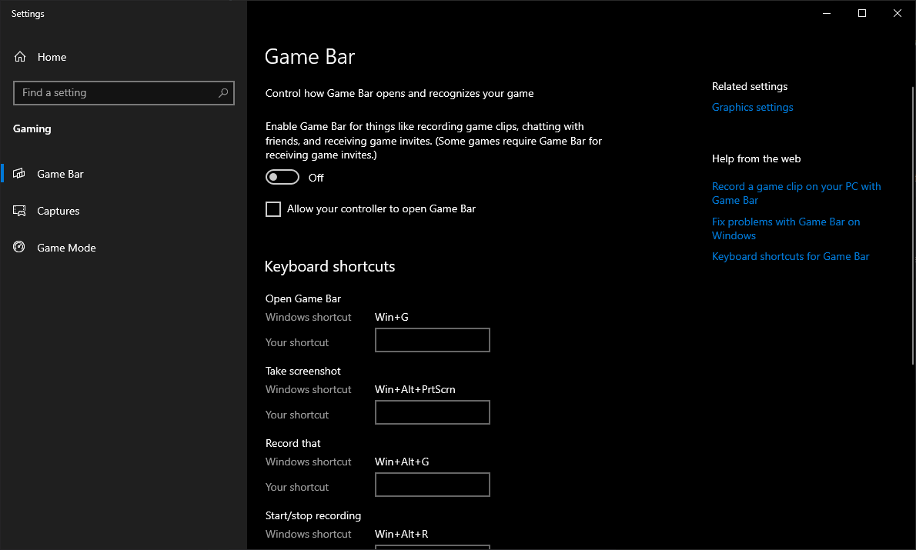The height and width of the screenshot is (550, 916).
Task: Close the Settings window
Action: pyautogui.click(x=898, y=13)
